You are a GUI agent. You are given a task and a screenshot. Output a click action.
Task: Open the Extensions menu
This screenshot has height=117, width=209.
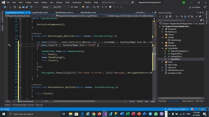(x=77, y=2)
